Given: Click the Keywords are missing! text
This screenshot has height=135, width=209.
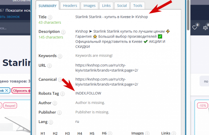Looking at the screenshot, I should (x=94, y=56).
